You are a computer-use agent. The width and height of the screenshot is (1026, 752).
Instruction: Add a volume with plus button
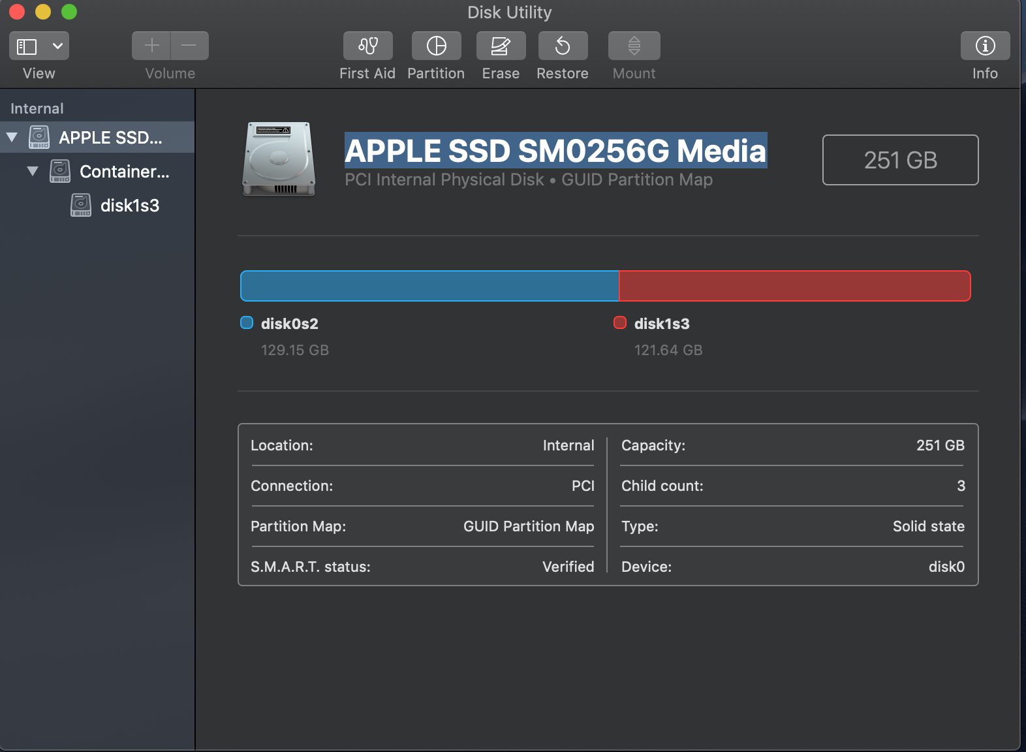tap(151, 46)
